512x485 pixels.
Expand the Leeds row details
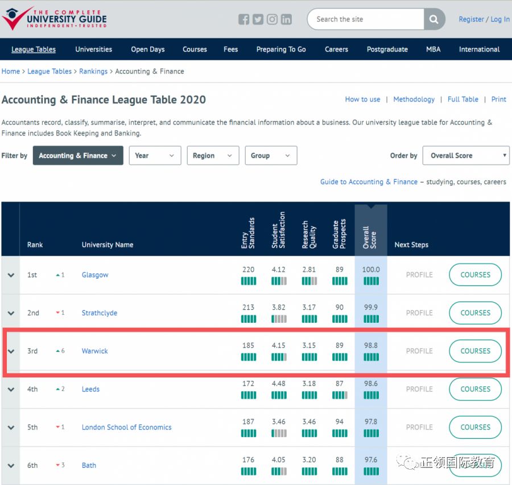pos(11,389)
